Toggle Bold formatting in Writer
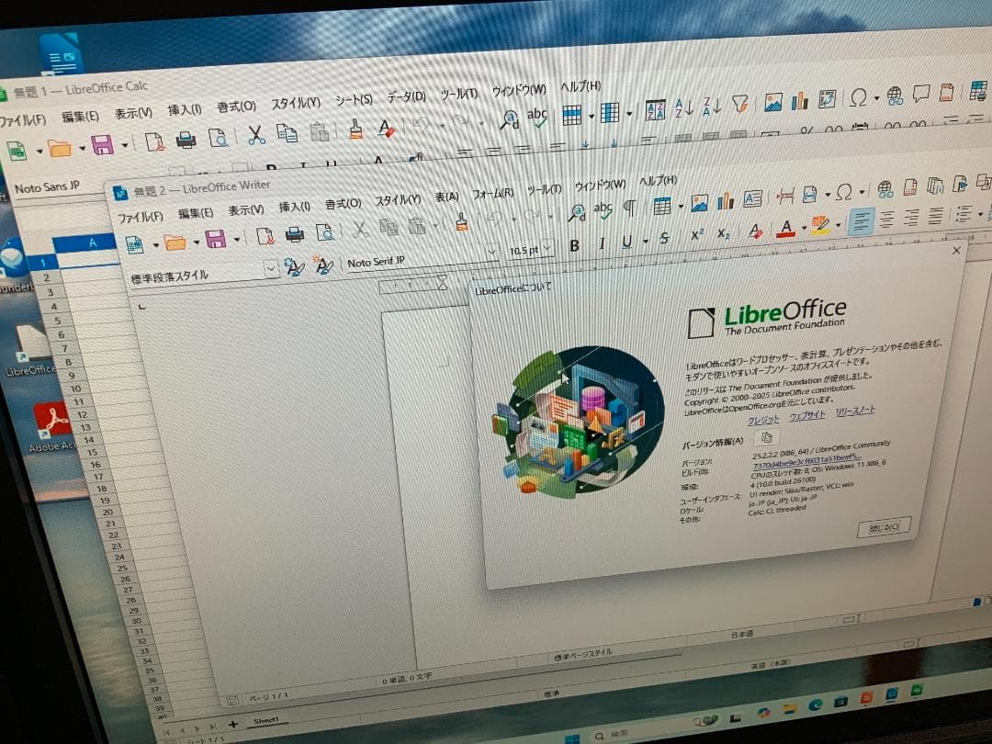Viewport: 992px width, 744px height. [x=574, y=245]
